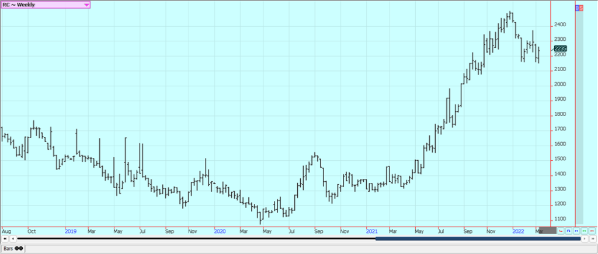This screenshot has width=598, height=254.
Task: Click the 2022 year label on time axis
Action: pos(518,231)
